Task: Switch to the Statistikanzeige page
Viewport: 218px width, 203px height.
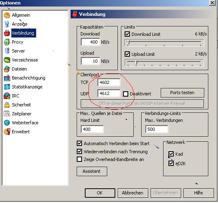Action: 27,87
